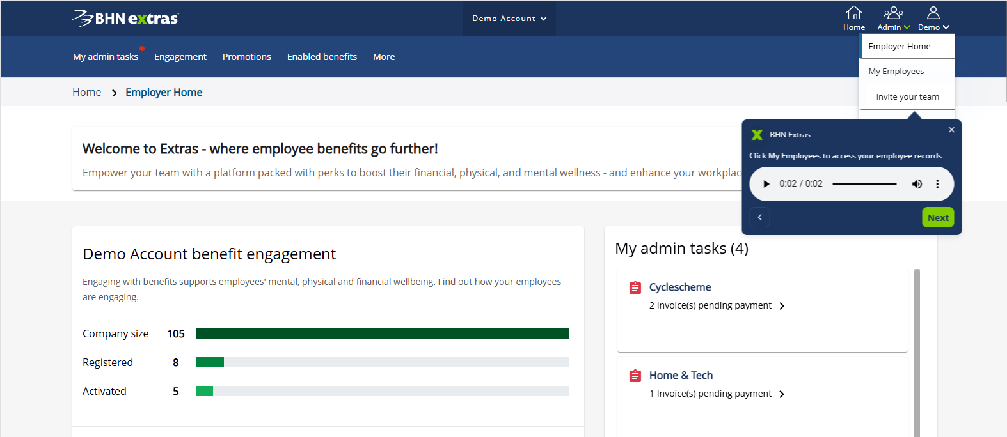Click the Company size value 105
The width and height of the screenshot is (1007, 437).
176,333
